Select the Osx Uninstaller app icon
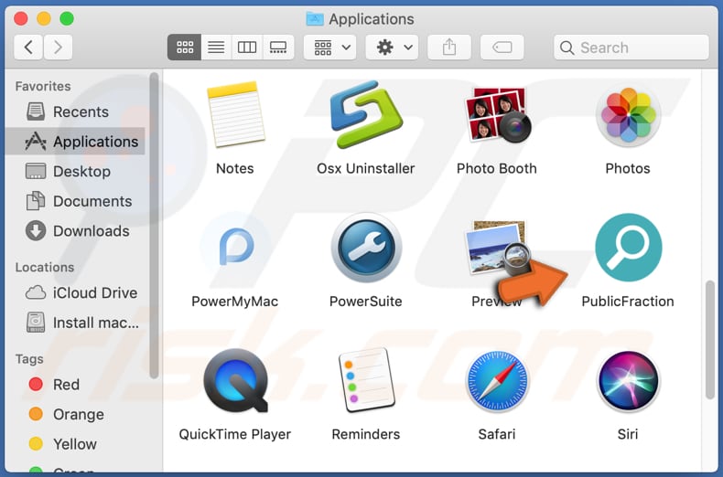Screen dimensions: 723x477 (x=366, y=114)
